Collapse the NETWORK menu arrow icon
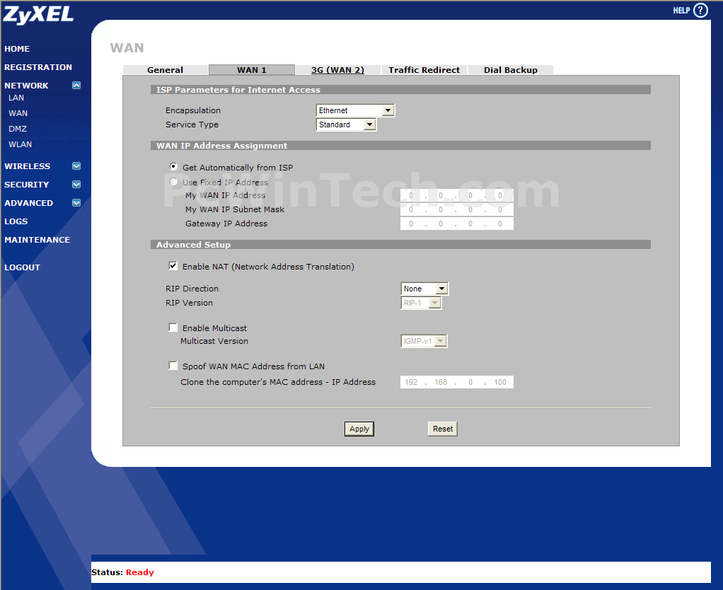The width and height of the screenshot is (723, 590). point(76,86)
